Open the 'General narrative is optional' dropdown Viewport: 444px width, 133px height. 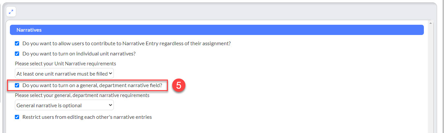[x=64, y=105]
